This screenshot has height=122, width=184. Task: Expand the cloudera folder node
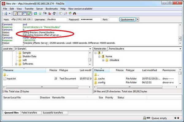[103, 60]
